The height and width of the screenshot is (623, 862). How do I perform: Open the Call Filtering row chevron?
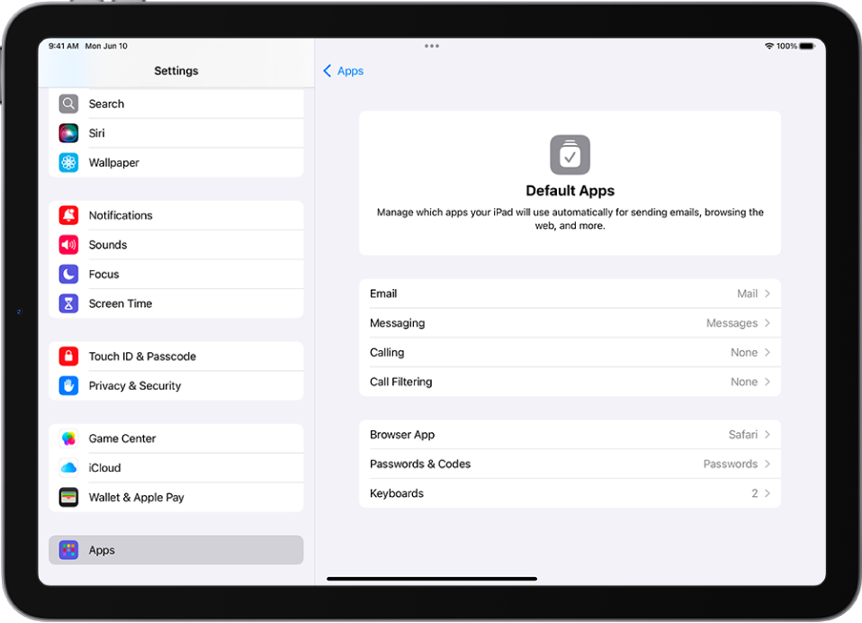[x=768, y=382]
